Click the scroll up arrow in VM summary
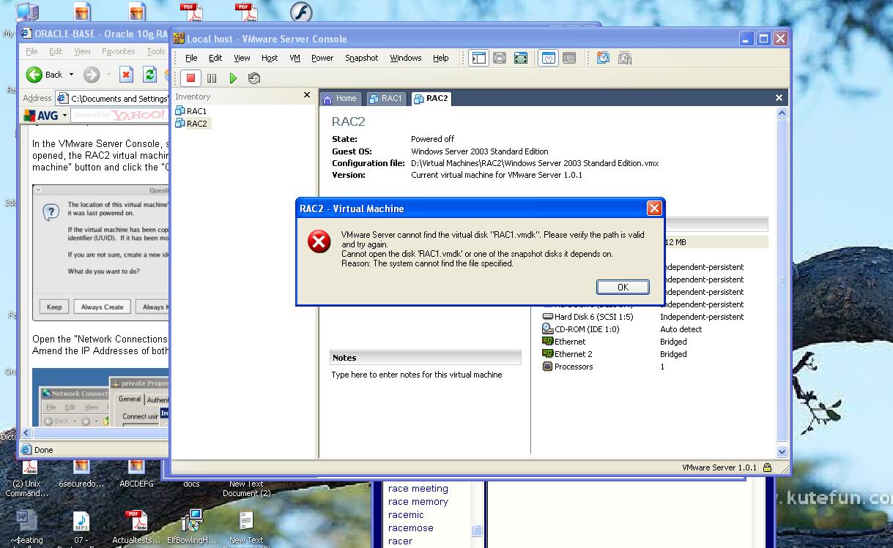This screenshot has width=893, height=548. 782,113
